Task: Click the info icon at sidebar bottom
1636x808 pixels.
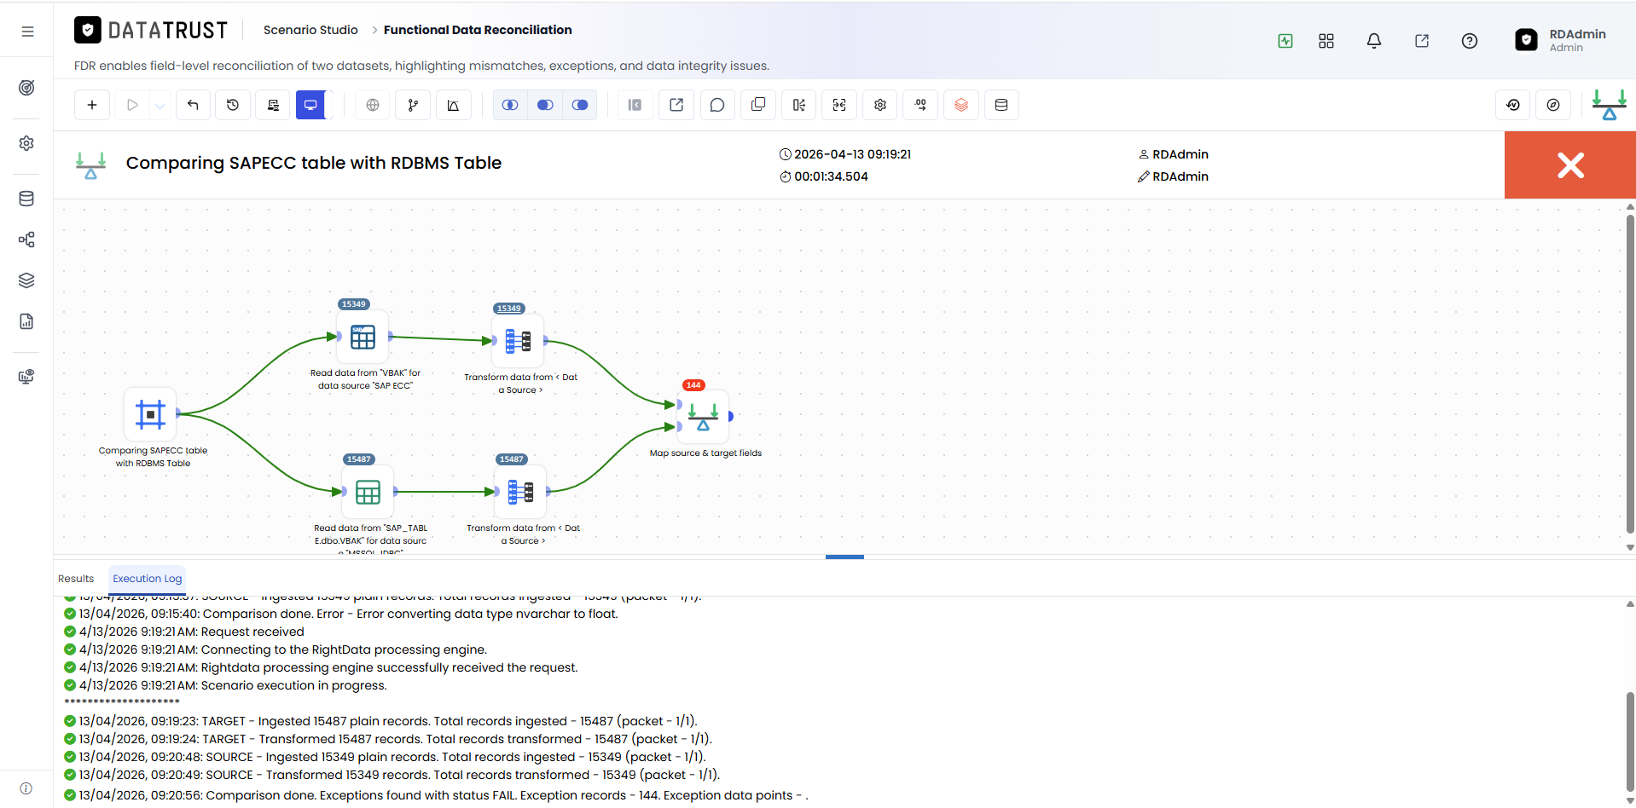Action: (26, 788)
